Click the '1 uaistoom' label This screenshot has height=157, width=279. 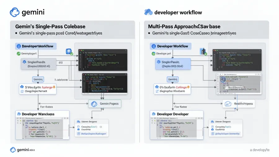61,80
